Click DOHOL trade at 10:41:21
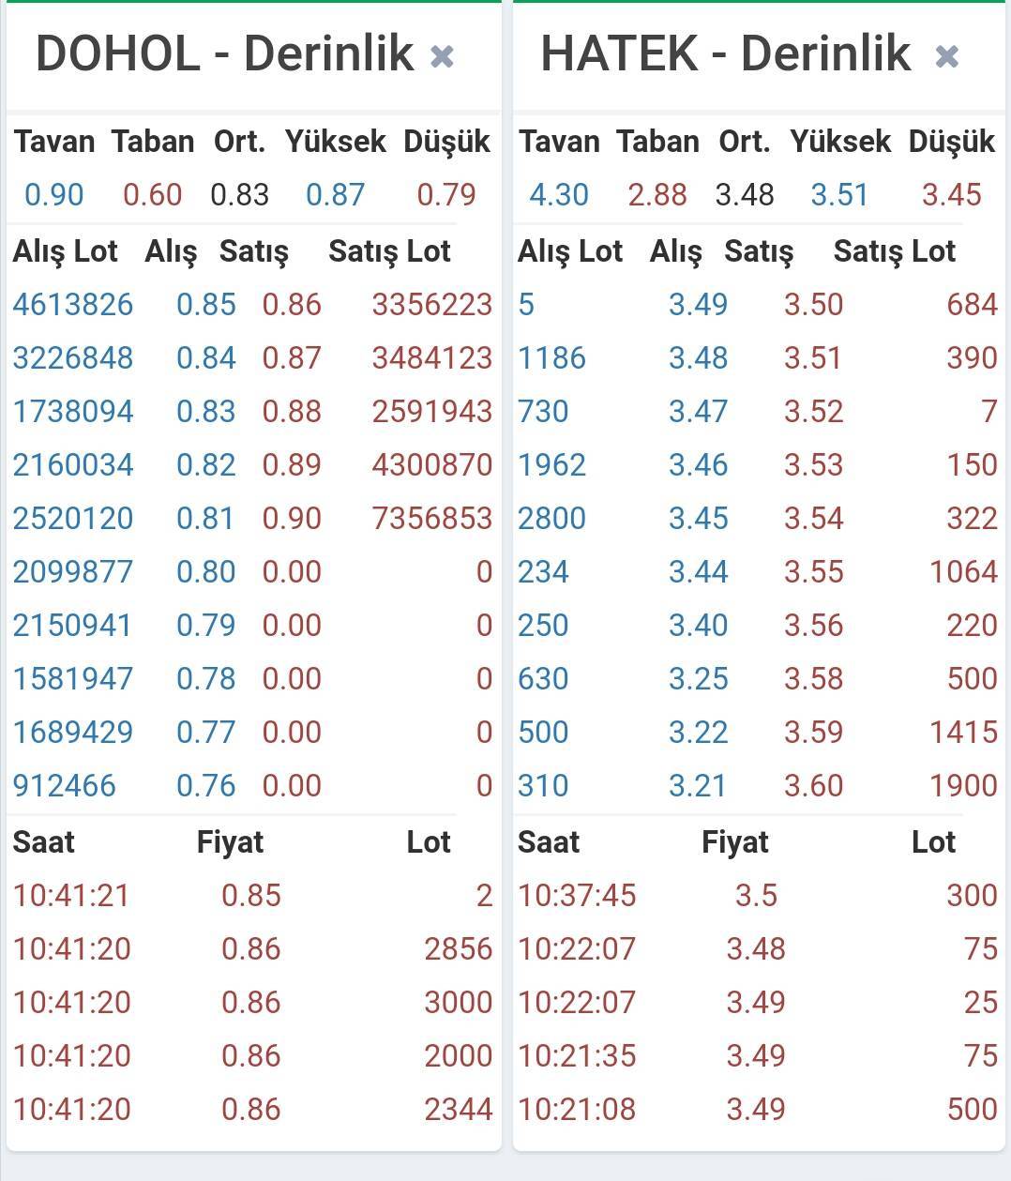Image resolution: width=1011 pixels, height=1181 pixels. [71, 896]
